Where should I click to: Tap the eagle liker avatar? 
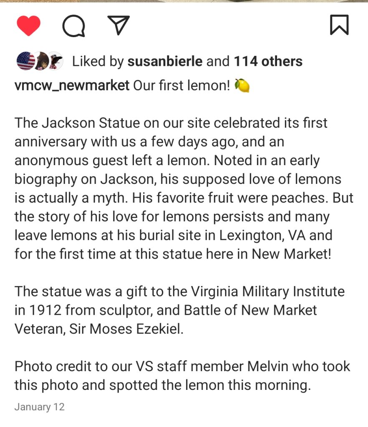[x=55, y=61]
